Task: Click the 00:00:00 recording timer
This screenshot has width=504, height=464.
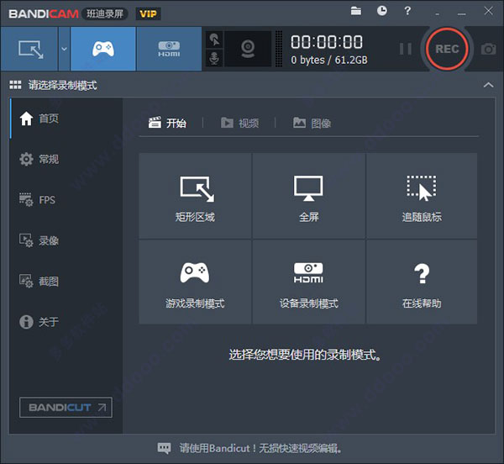Action: [x=327, y=42]
